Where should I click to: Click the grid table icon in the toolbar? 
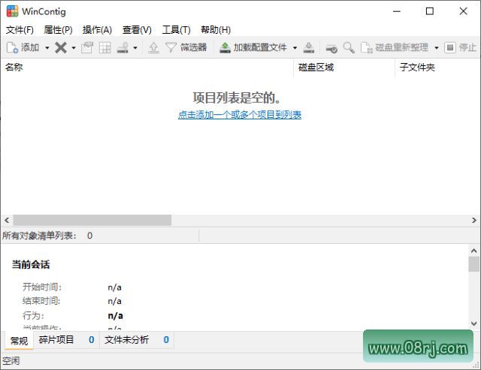pos(105,47)
